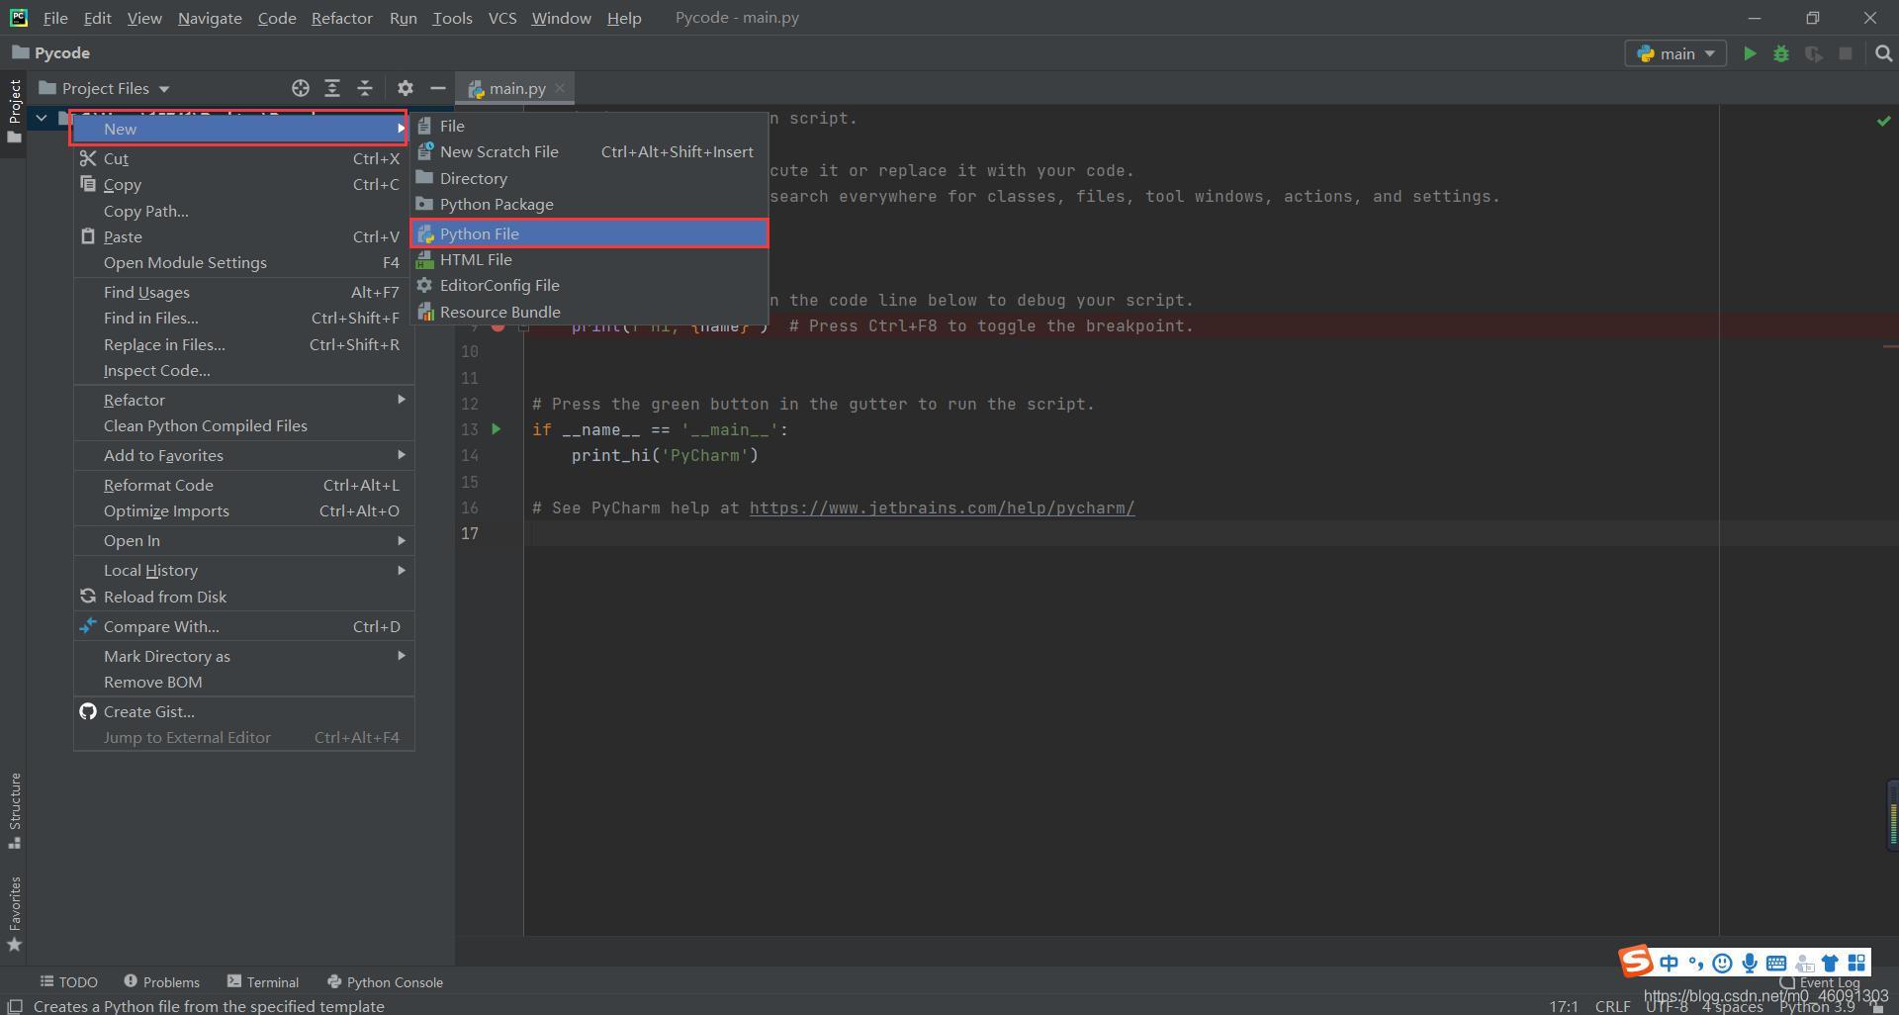Open the Event Log
Image resolution: width=1899 pixels, height=1015 pixels.
coord(1820,982)
